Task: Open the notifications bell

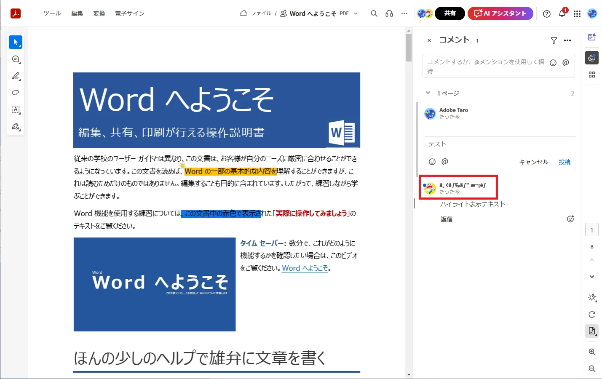Action: click(562, 14)
